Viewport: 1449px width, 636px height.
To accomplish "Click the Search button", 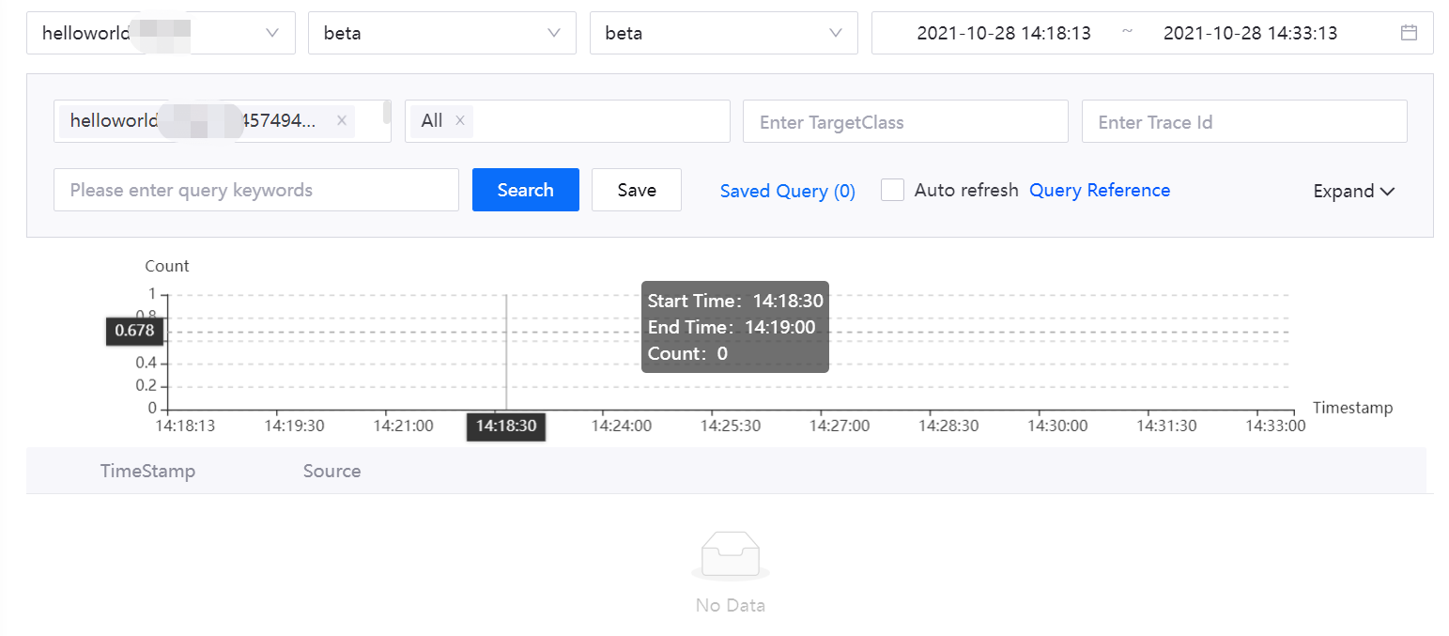I will [525, 190].
